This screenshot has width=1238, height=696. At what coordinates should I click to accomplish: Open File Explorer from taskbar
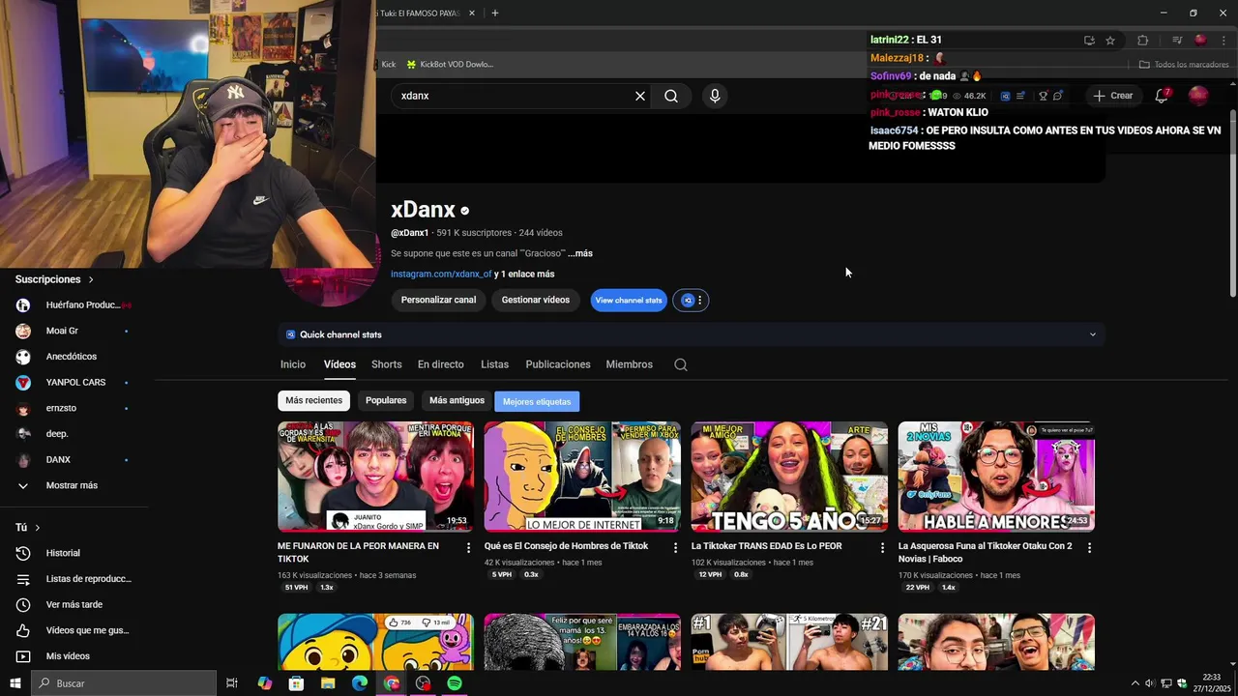pyautogui.click(x=328, y=683)
